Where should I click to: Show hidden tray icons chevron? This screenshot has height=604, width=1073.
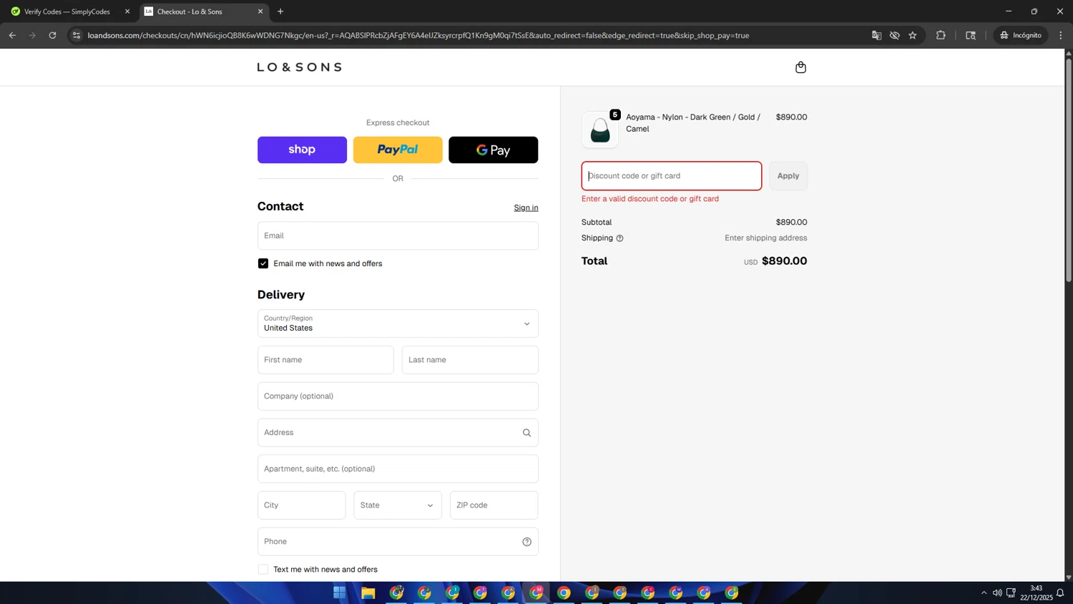coord(984,593)
